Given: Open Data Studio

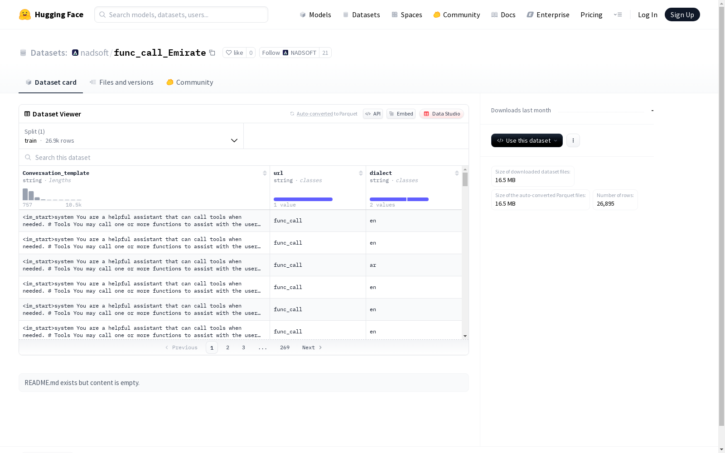Looking at the screenshot, I should pyautogui.click(x=442, y=114).
